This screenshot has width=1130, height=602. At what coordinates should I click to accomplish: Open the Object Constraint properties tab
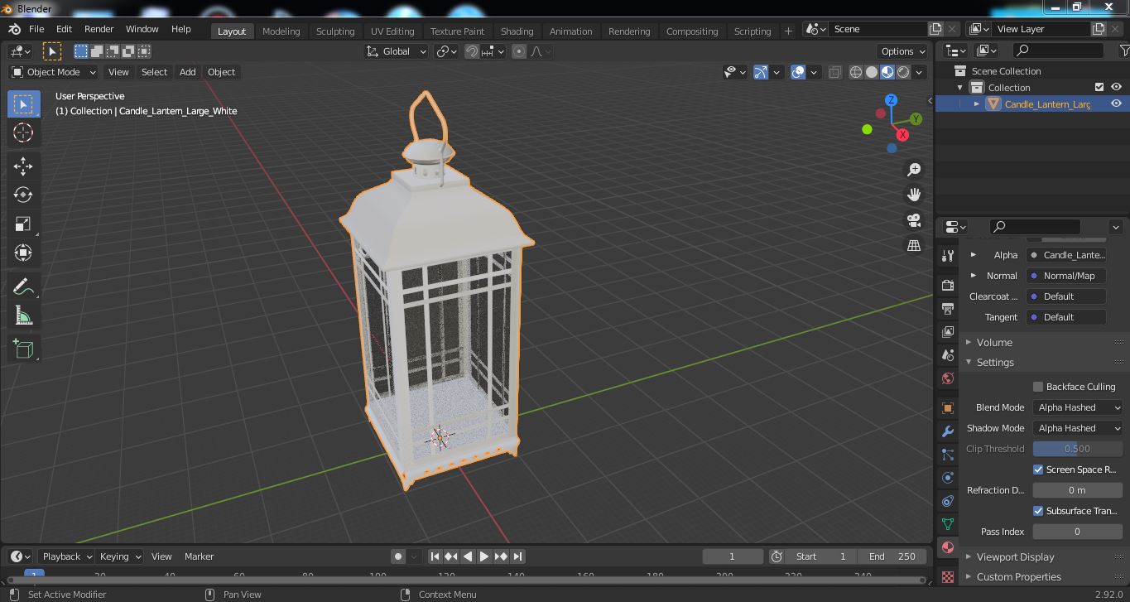click(948, 501)
